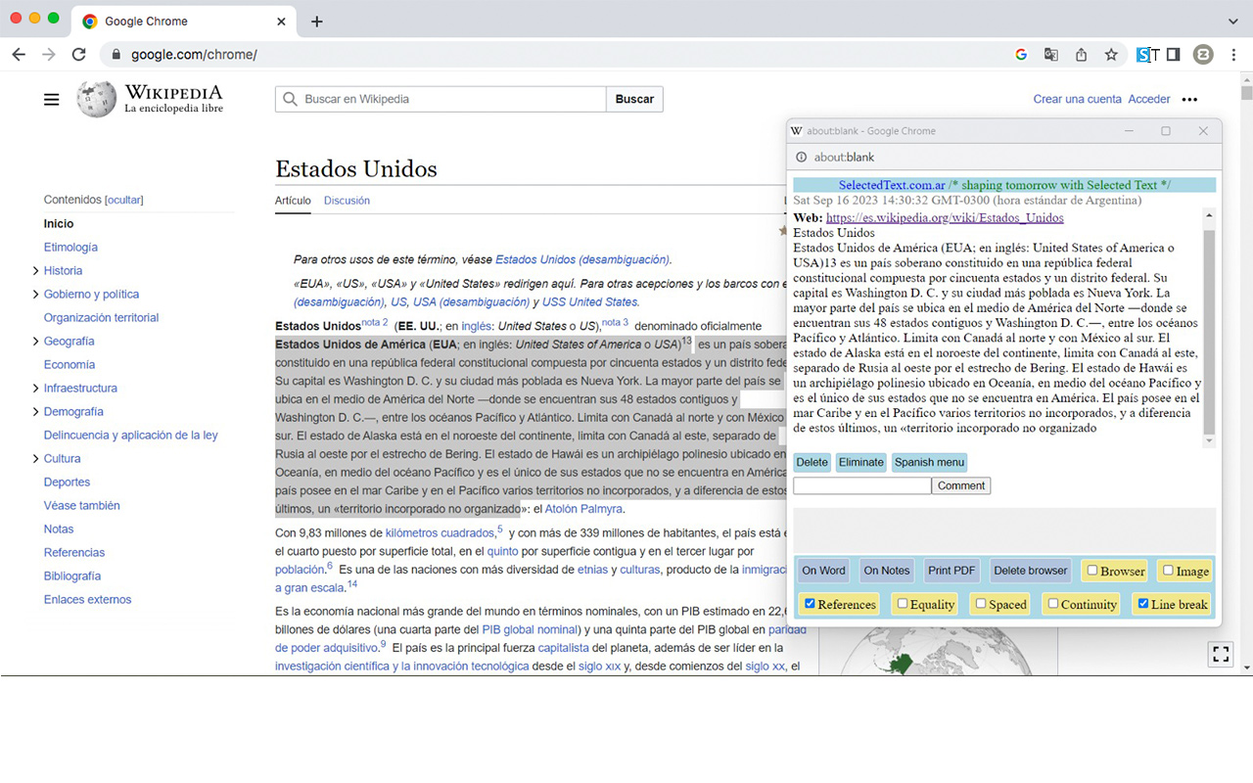Expand the Gobierno y política section
The width and height of the screenshot is (1253, 783).
point(36,295)
